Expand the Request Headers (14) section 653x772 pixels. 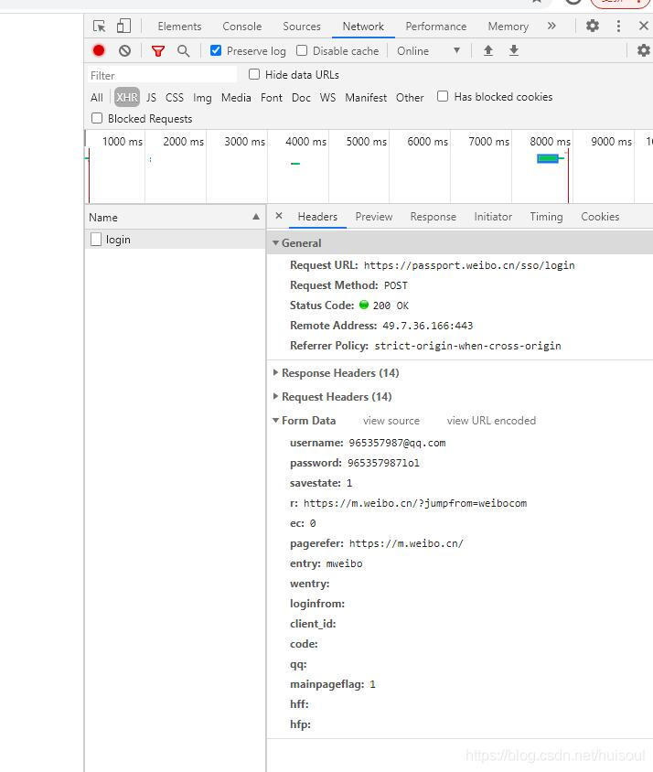(x=336, y=397)
